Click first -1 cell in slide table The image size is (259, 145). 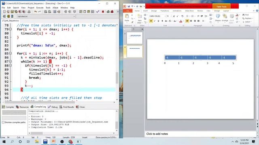172,58
